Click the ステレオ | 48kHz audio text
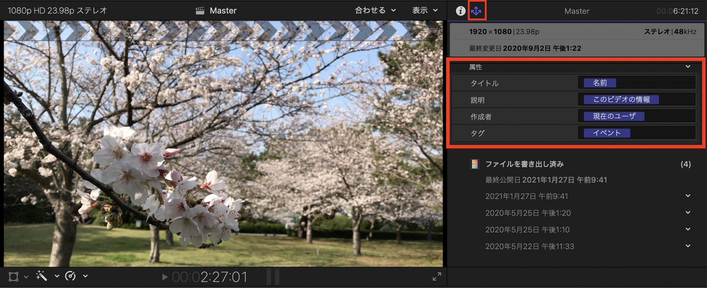The width and height of the screenshot is (707, 288). pos(670,32)
